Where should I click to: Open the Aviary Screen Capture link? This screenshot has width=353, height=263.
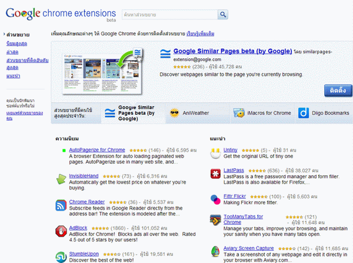pyautogui.click(x=248, y=248)
